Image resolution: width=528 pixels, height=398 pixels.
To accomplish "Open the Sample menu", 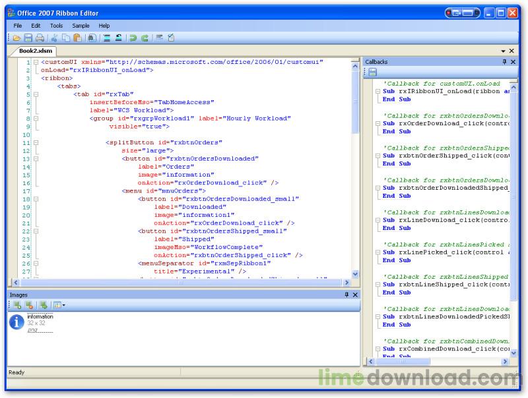I will coord(81,25).
